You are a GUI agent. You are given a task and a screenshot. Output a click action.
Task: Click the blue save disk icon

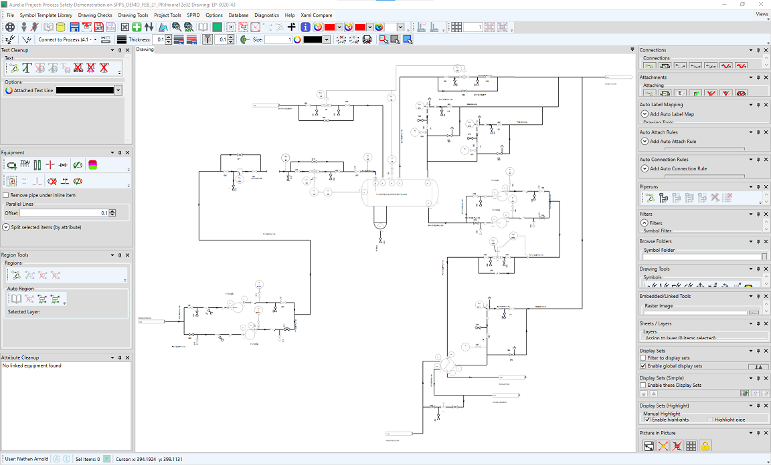[x=74, y=27]
